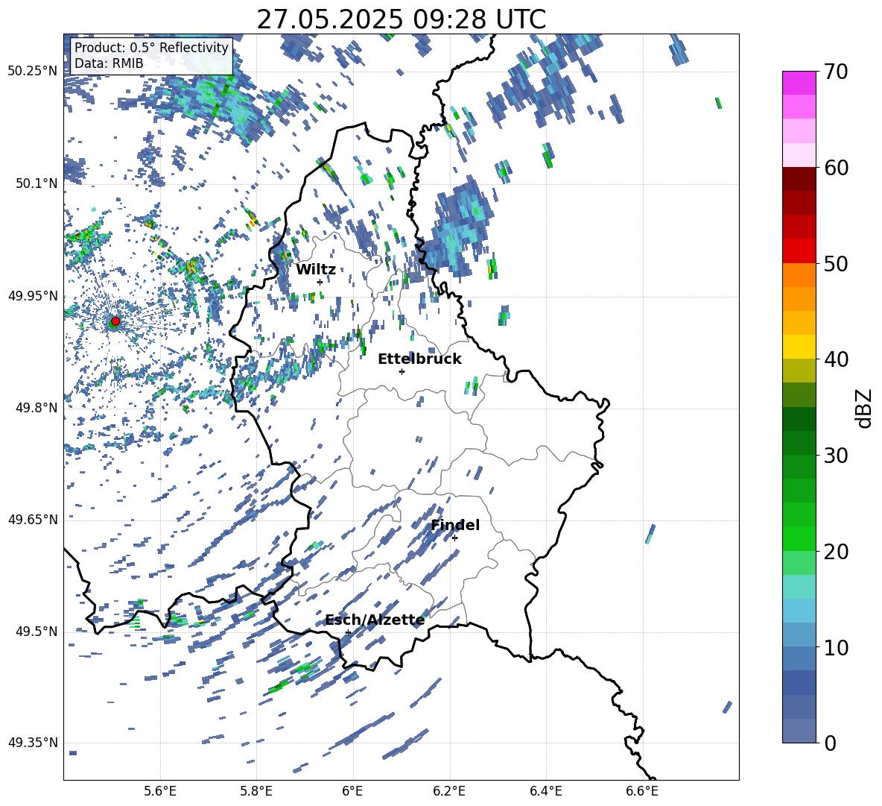Screen dimensions: 882x806
Task: Click the 50.1°N latitude label
Action: pos(37,183)
